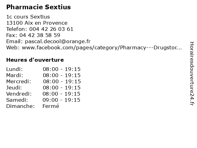Select the Lundi opening hours row
Screen dimensions: 197x148
click(43, 69)
